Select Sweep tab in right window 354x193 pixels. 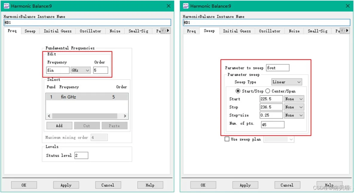pyautogui.click(x=209, y=31)
